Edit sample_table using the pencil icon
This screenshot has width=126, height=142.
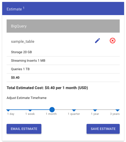point(98,41)
